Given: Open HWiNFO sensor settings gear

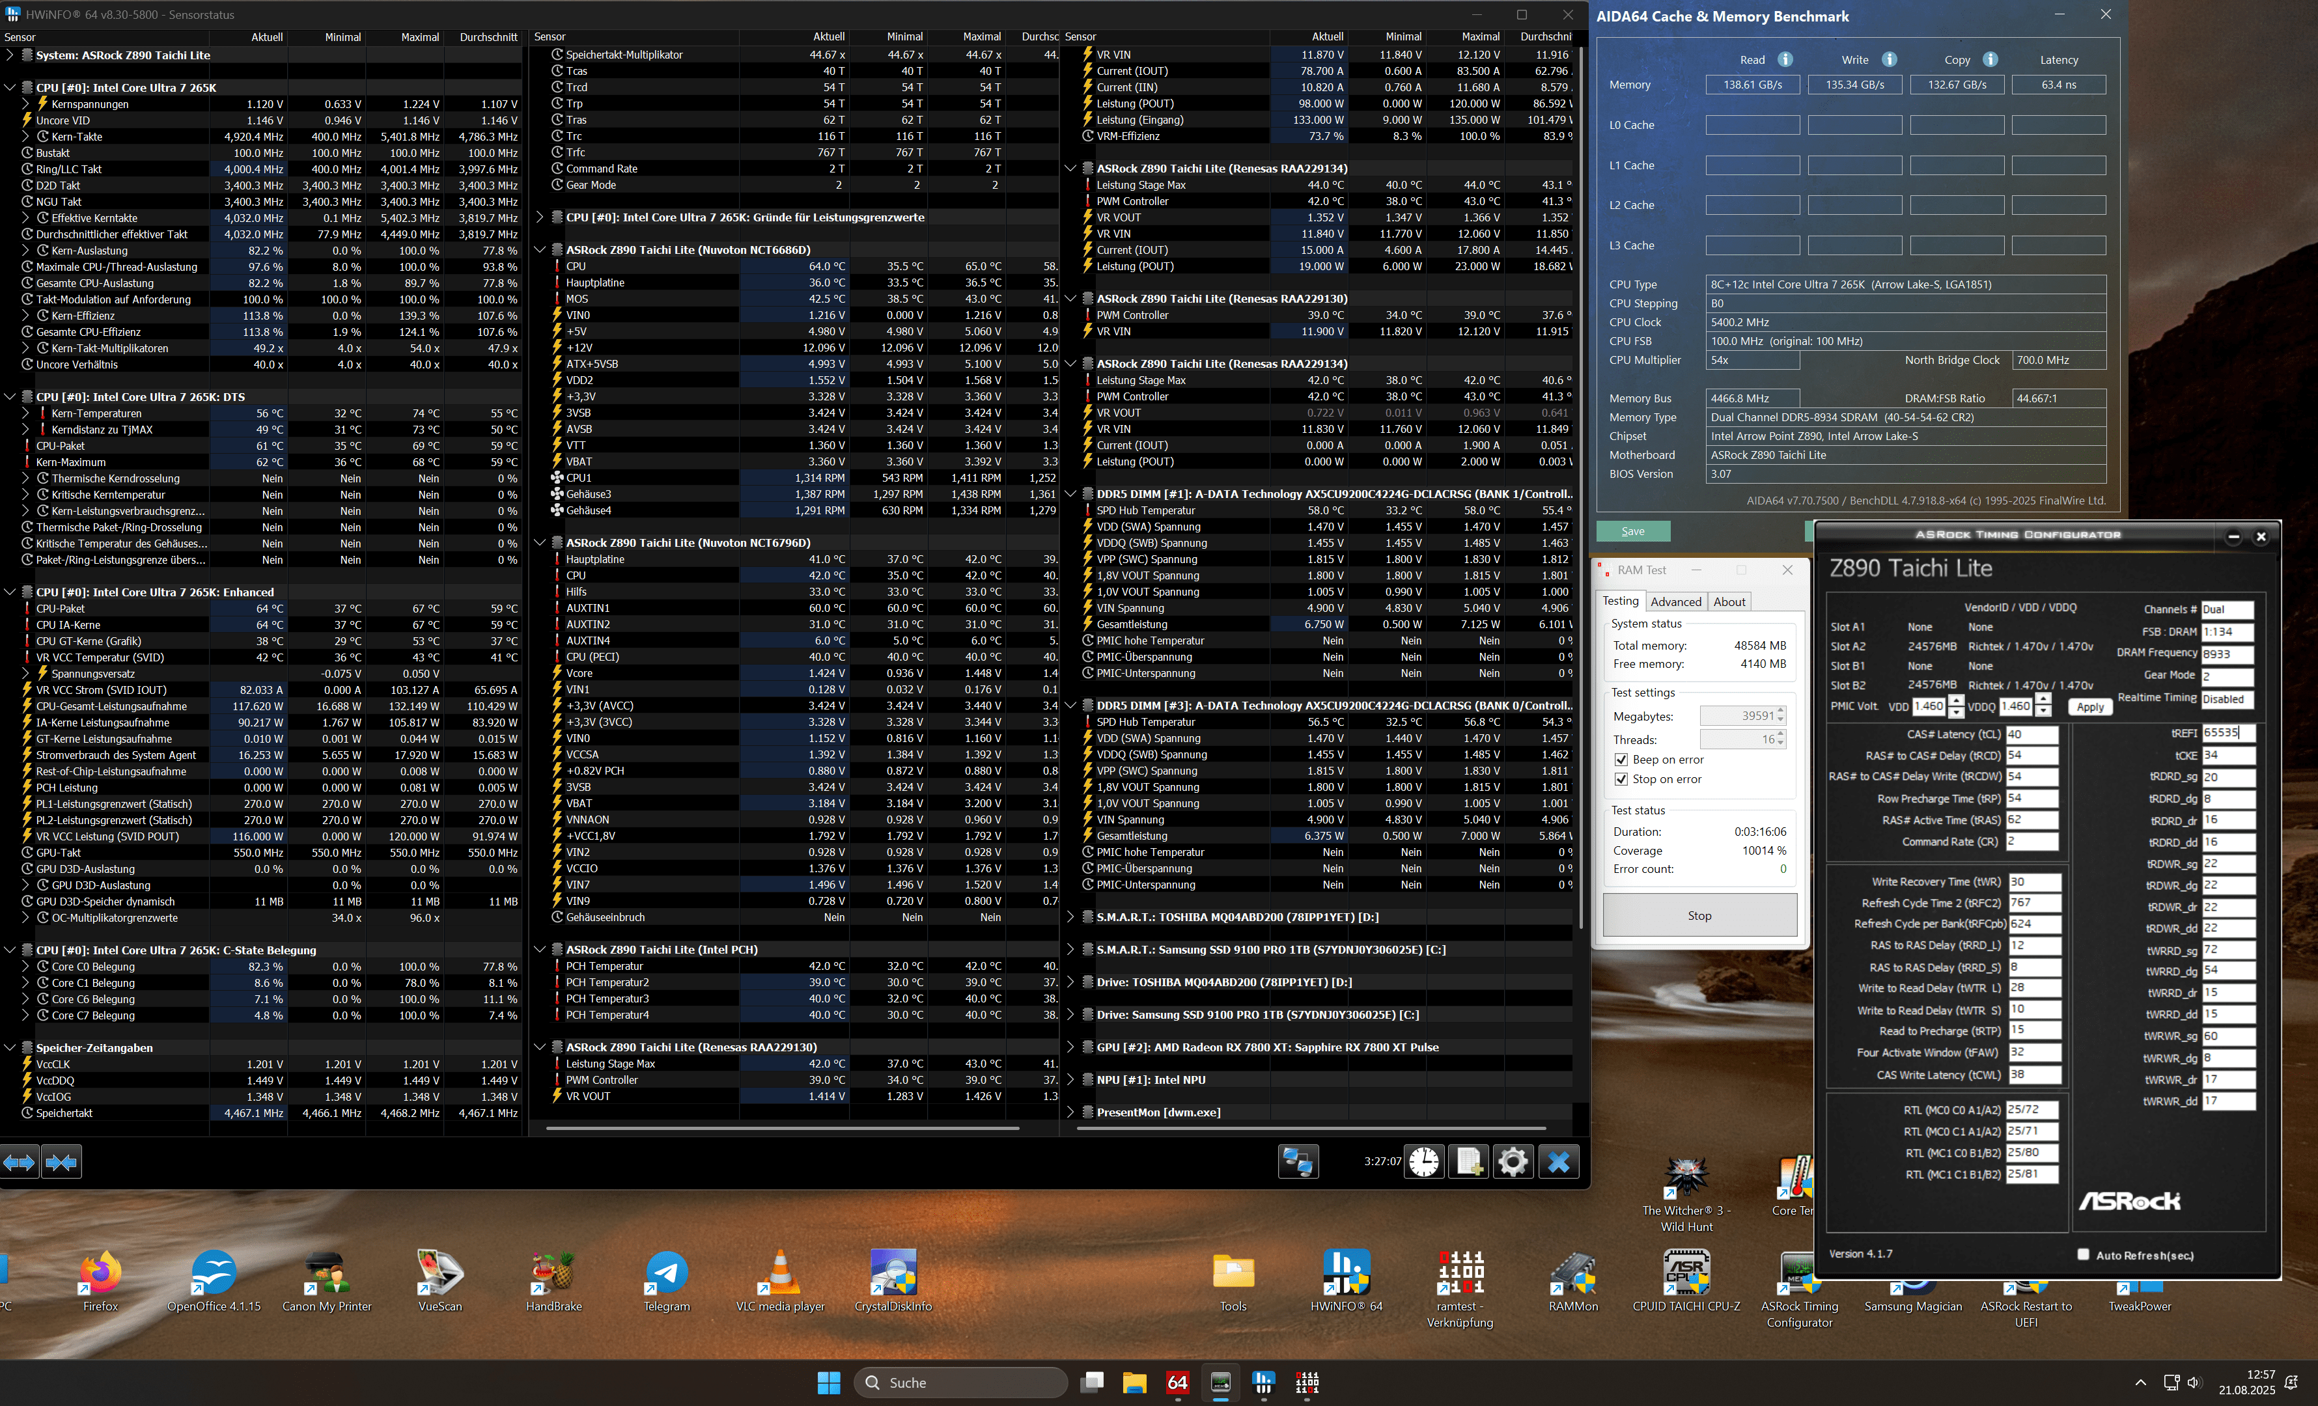Looking at the screenshot, I should (x=1512, y=1163).
